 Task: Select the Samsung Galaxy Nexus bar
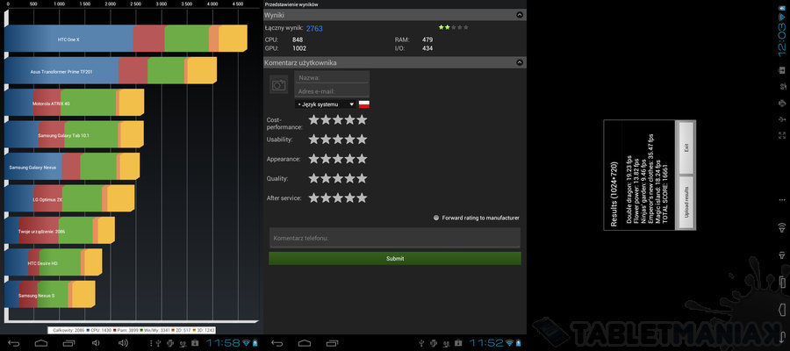(x=72, y=167)
